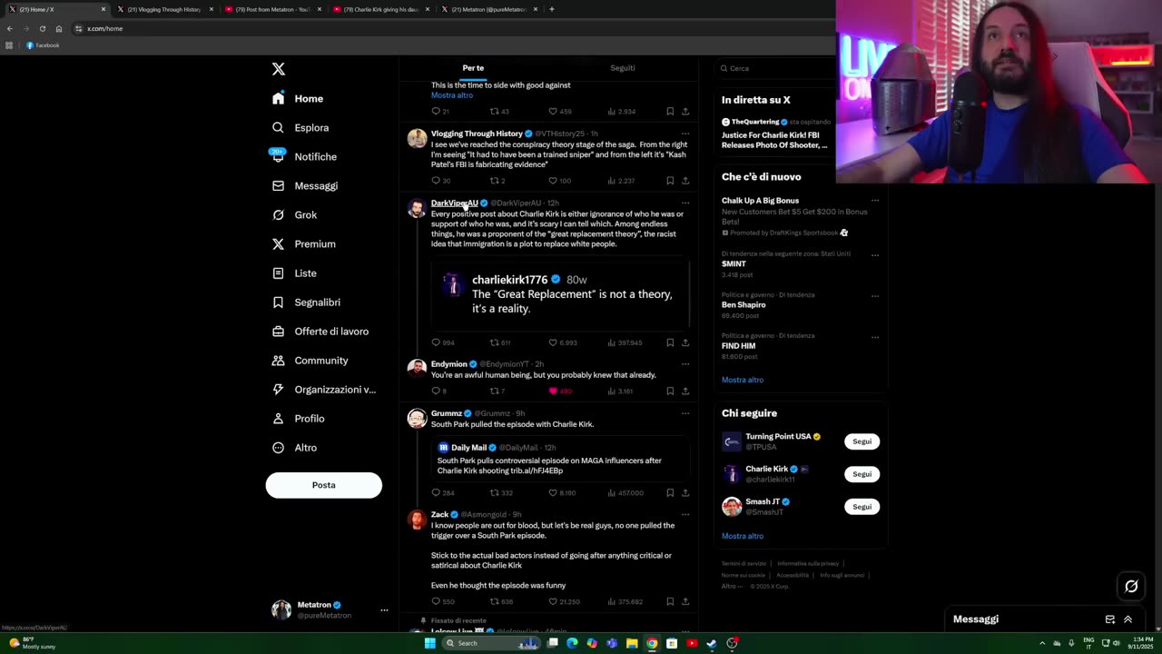Viewport: 1162px width, 654px height.
Task: Reload the page in the browser
Action: point(42,28)
